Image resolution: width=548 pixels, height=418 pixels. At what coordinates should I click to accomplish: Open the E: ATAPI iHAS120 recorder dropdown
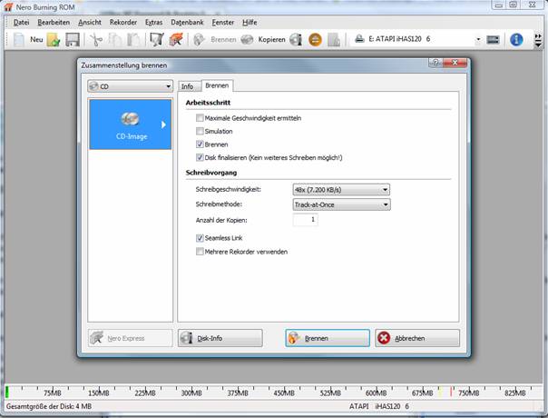(478, 40)
